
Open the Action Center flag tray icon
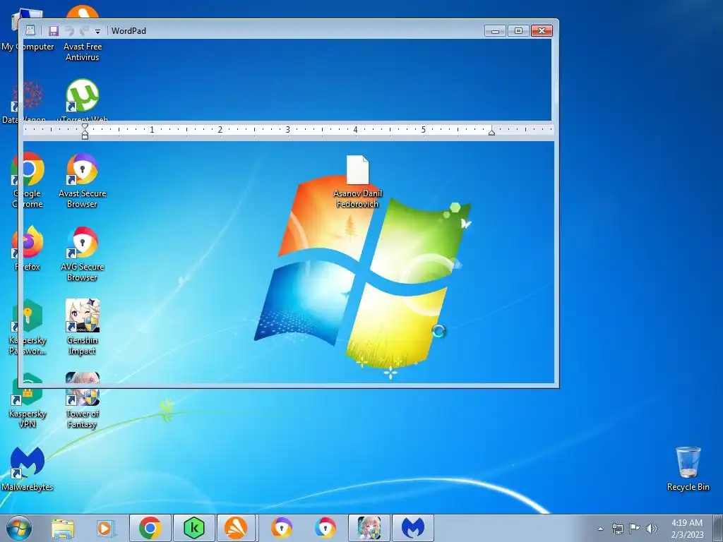click(635, 528)
